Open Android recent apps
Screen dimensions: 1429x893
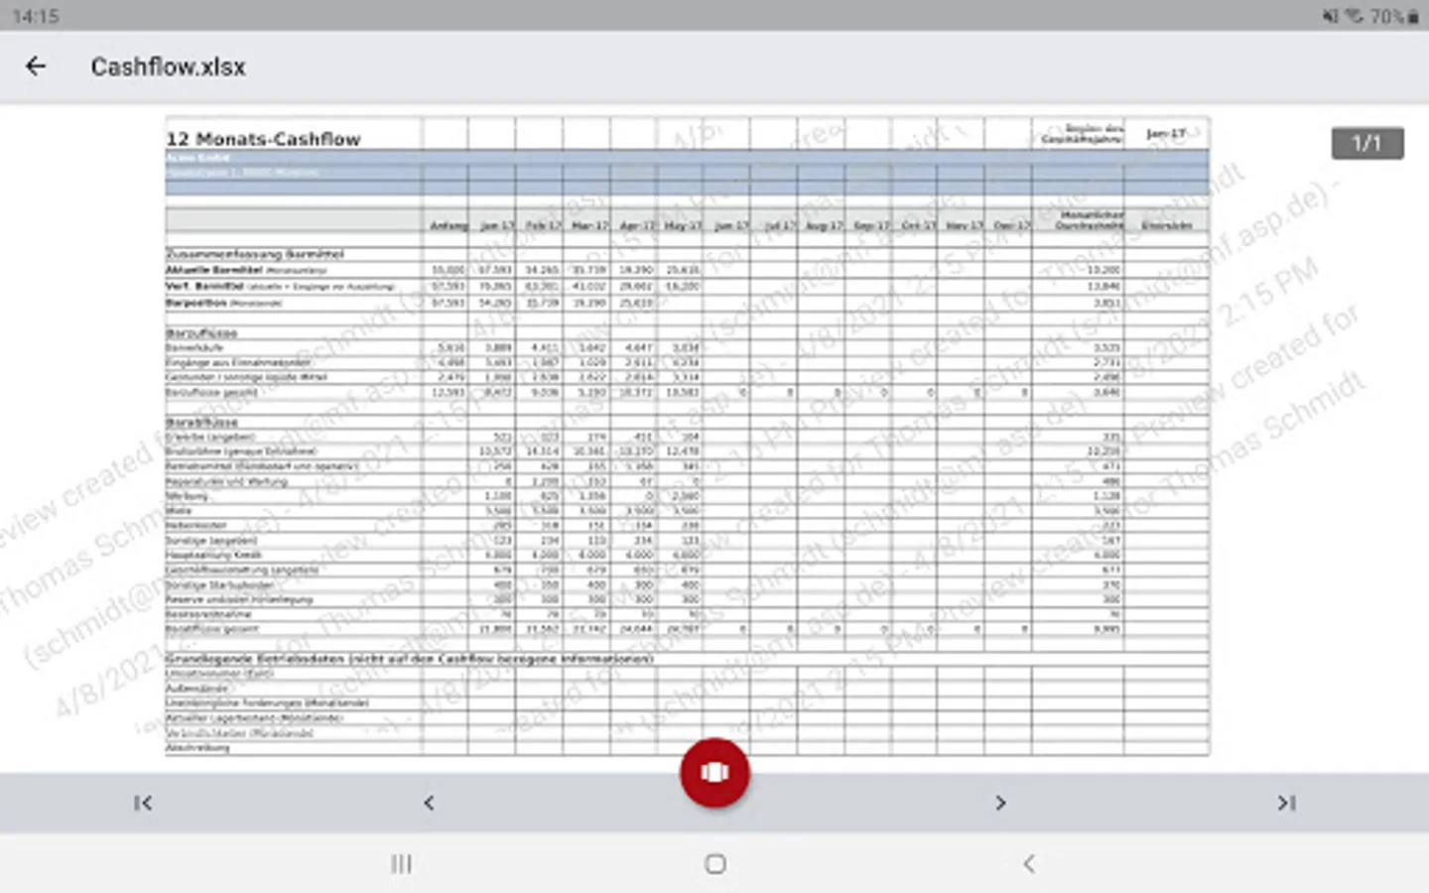[401, 863]
